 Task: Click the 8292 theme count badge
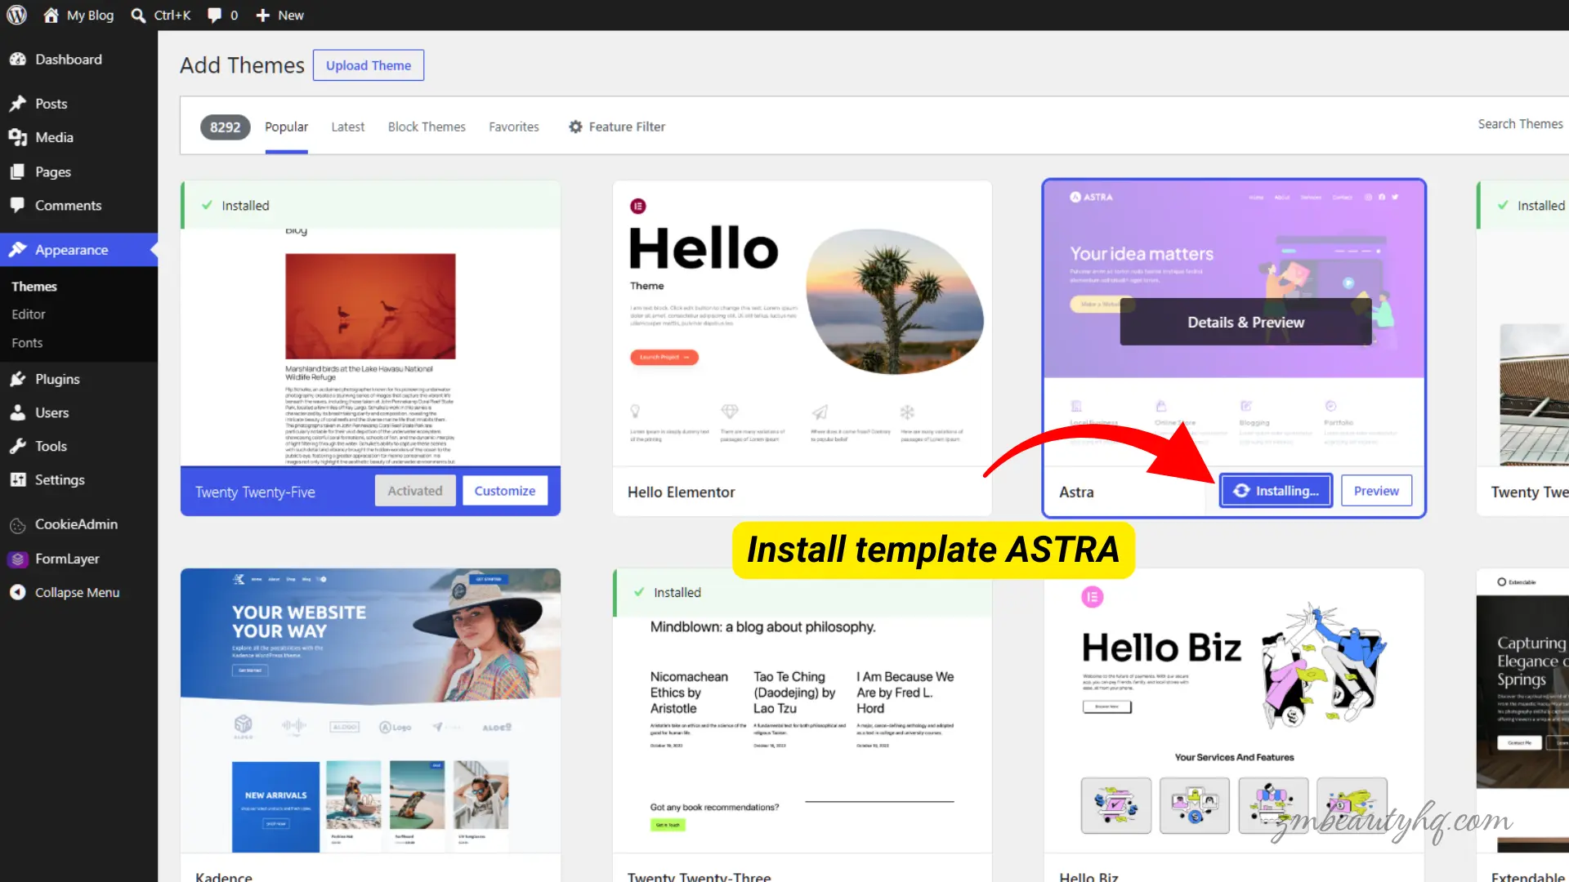point(225,127)
